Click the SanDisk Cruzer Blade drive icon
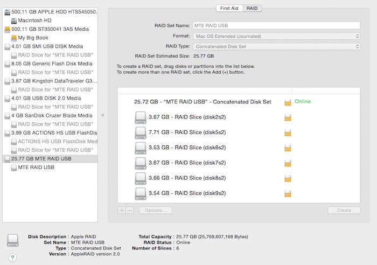This screenshot has width=377, height=265. (8, 116)
